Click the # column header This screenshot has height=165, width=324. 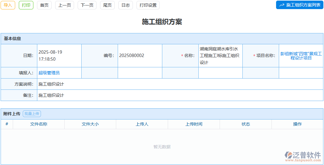tap(7, 124)
